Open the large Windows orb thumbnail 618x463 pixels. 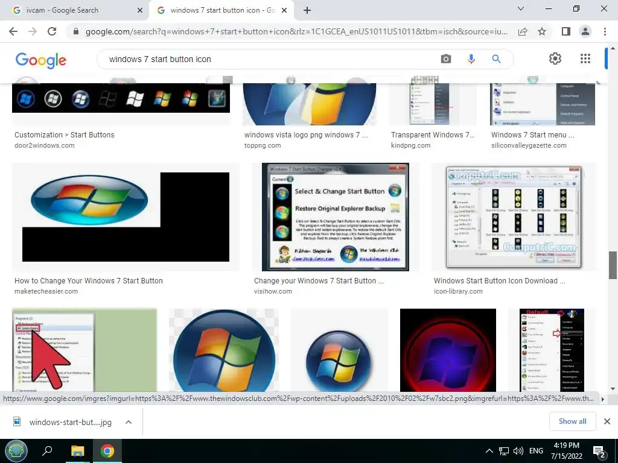coord(224,350)
